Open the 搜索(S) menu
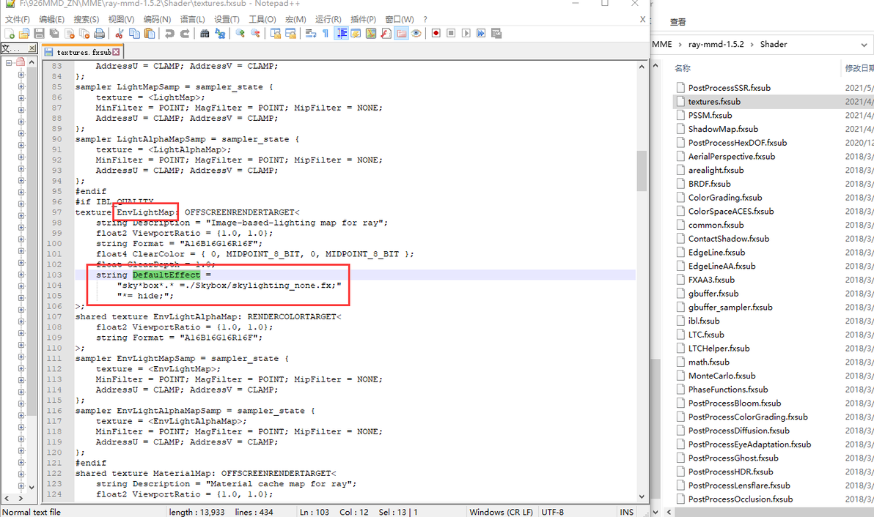This screenshot has width=874, height=517. [87, 19]
